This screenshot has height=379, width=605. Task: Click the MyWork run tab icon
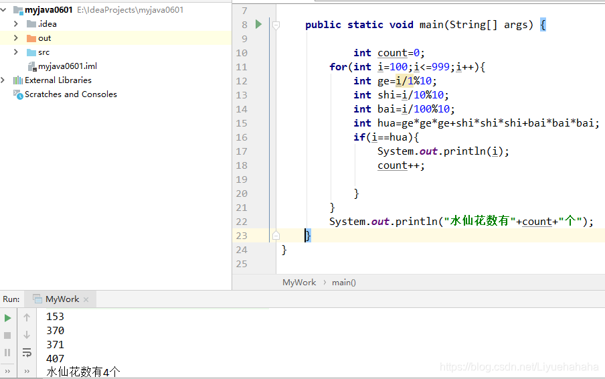tap(37, 299)
